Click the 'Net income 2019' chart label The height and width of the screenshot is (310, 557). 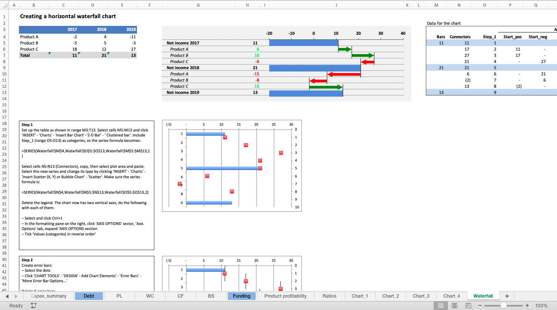183,92
